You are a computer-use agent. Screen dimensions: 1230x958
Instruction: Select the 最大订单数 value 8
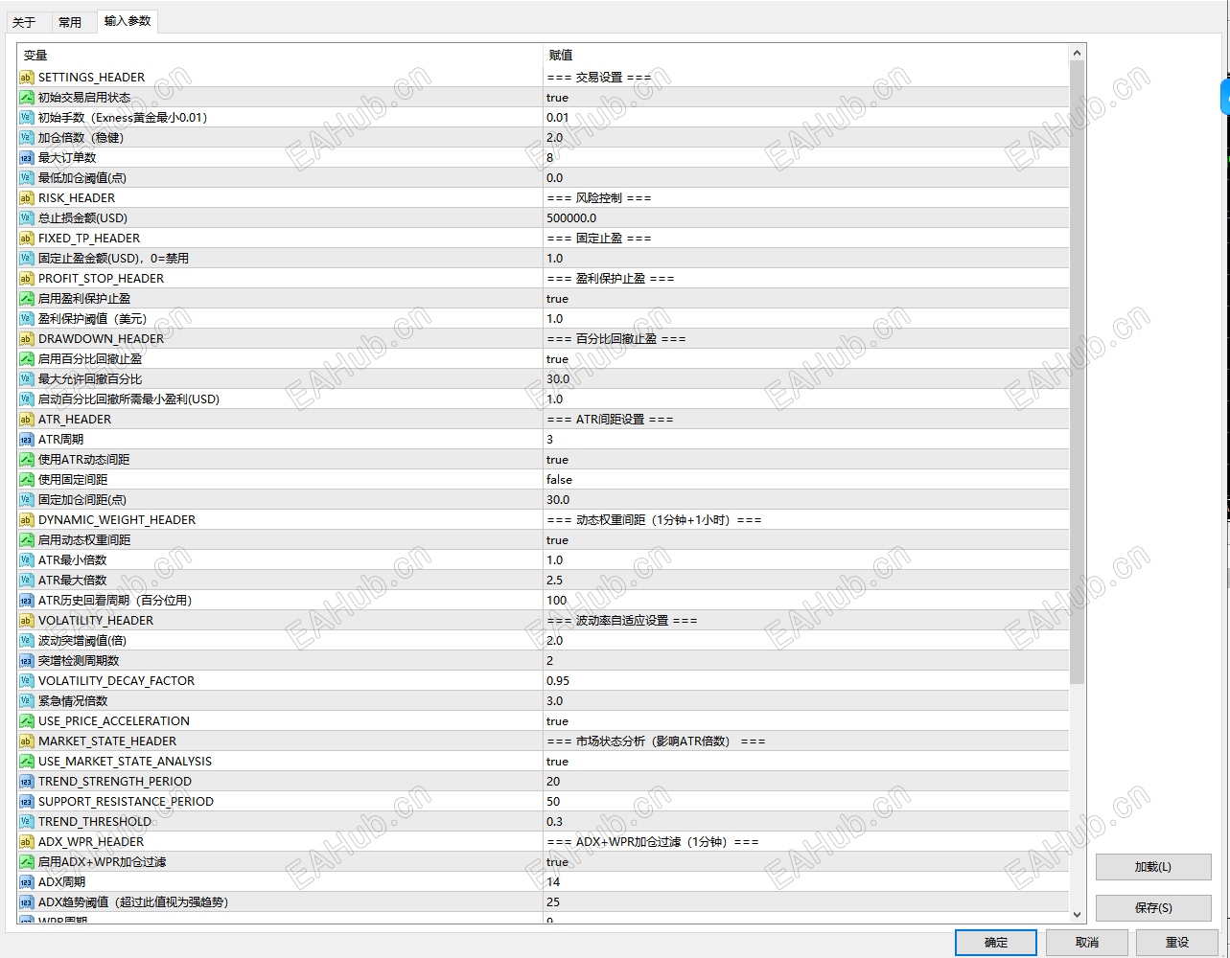tap(549, 158)
